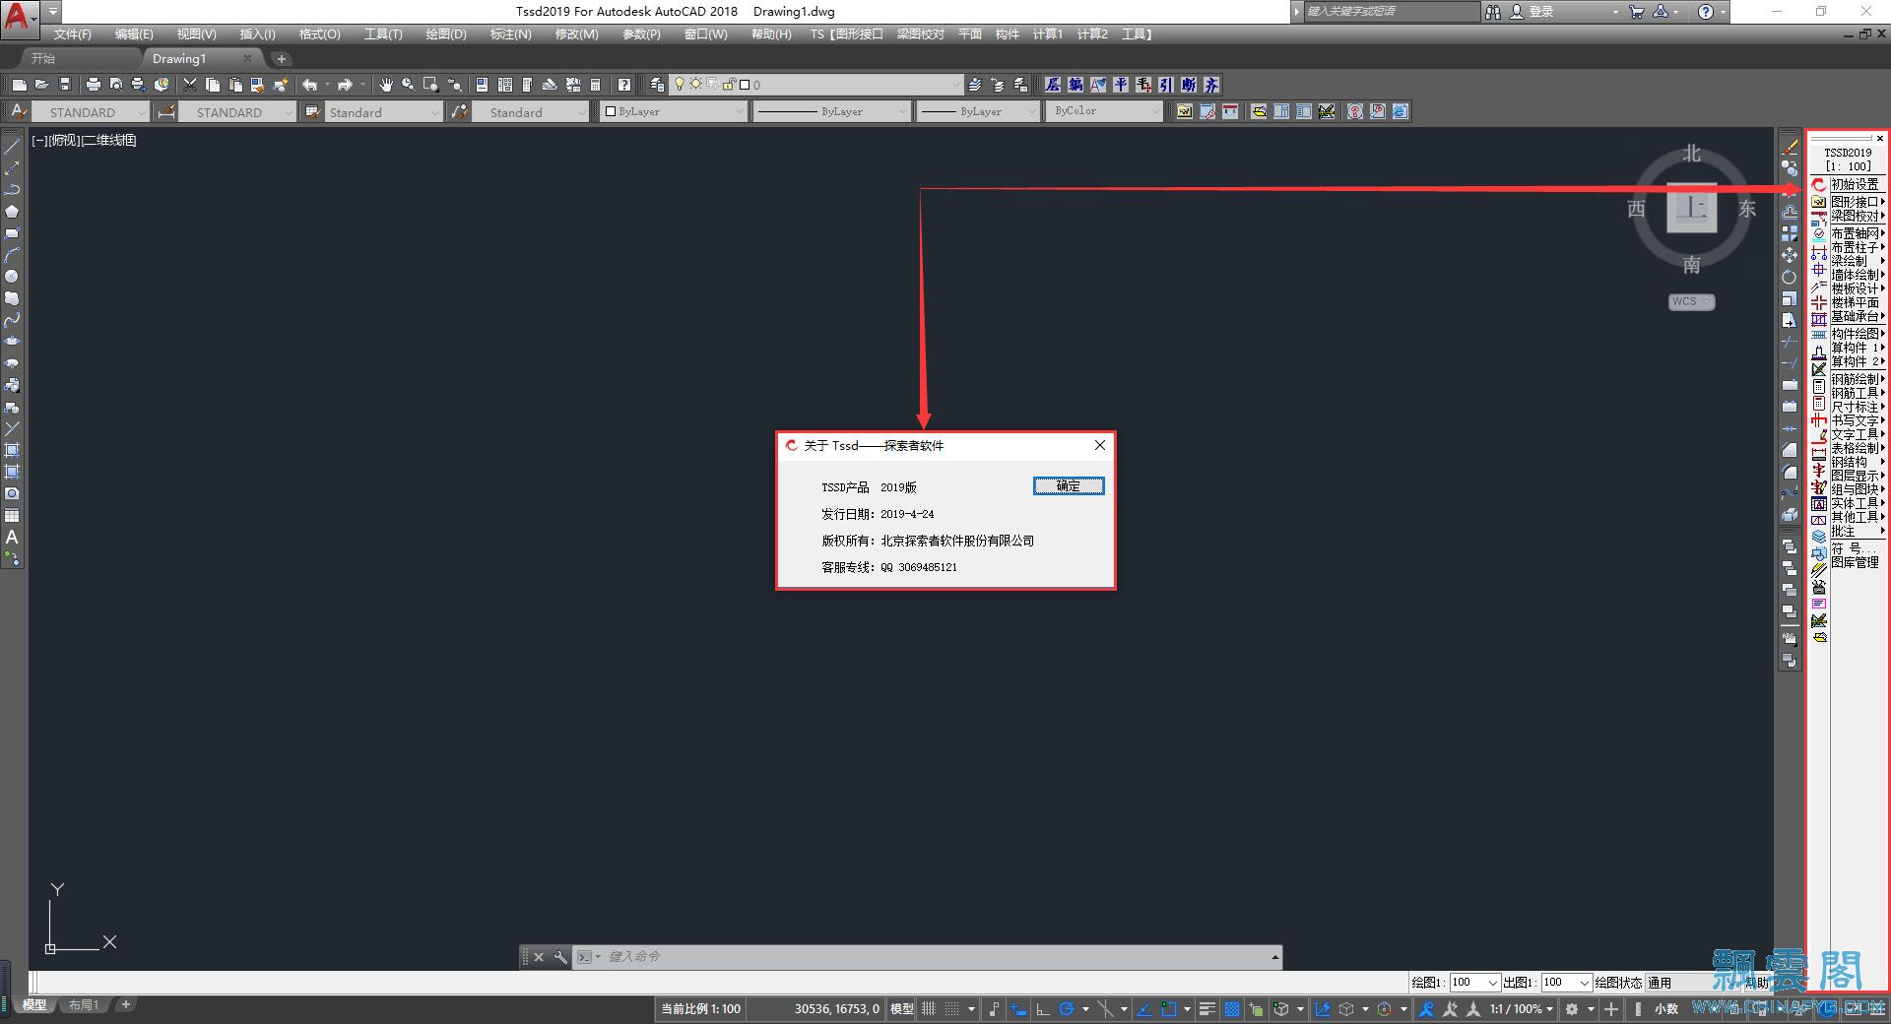Toggle layer 0 lock padlock icon
This screenshot has width=1891, height=1024.
click(728, 85)
